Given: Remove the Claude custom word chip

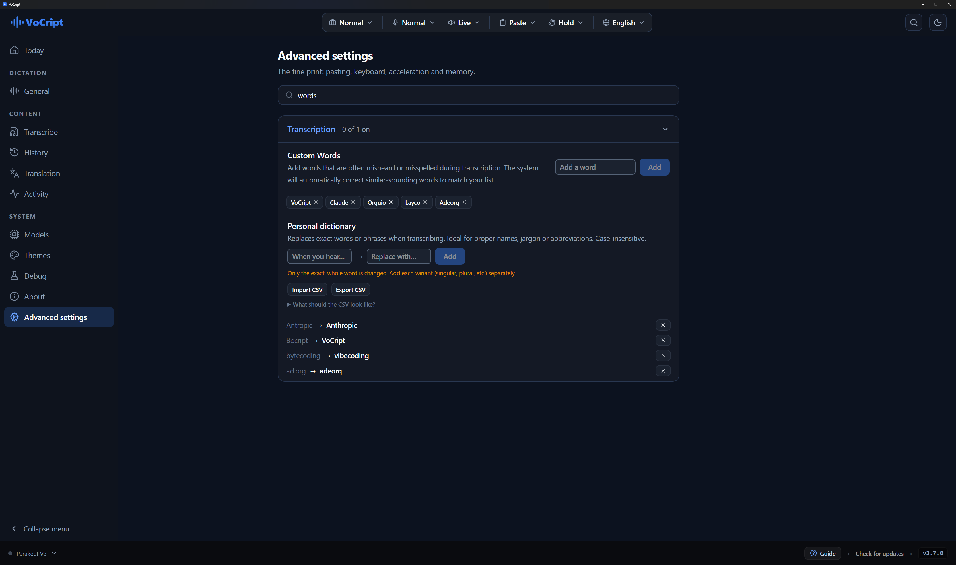Looking at the screenshot, I should pyautogui.click(x=353, y=202).
